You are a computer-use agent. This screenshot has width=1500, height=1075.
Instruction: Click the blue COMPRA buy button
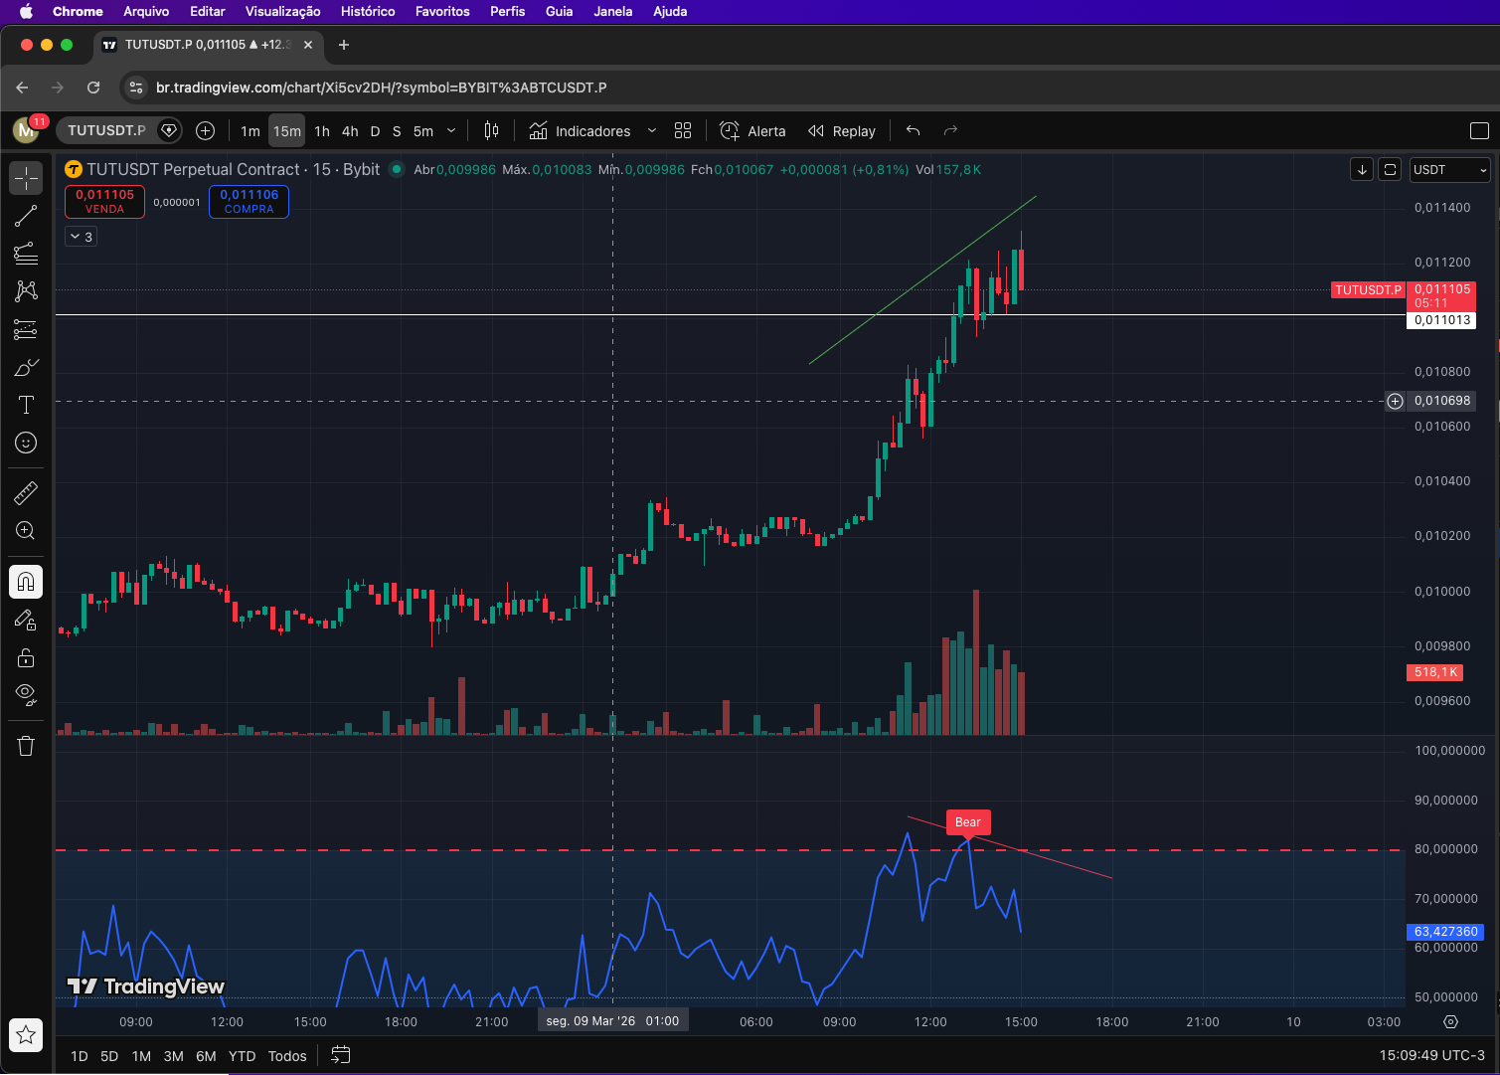[x=249, y=202]
